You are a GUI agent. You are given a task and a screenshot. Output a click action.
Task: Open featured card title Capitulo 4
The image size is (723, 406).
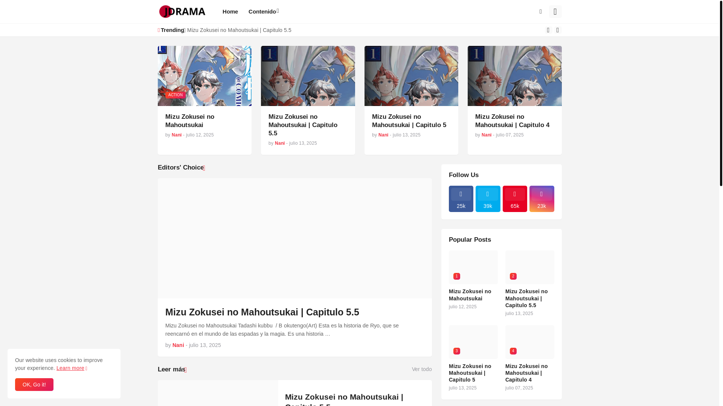click(512, 121)
